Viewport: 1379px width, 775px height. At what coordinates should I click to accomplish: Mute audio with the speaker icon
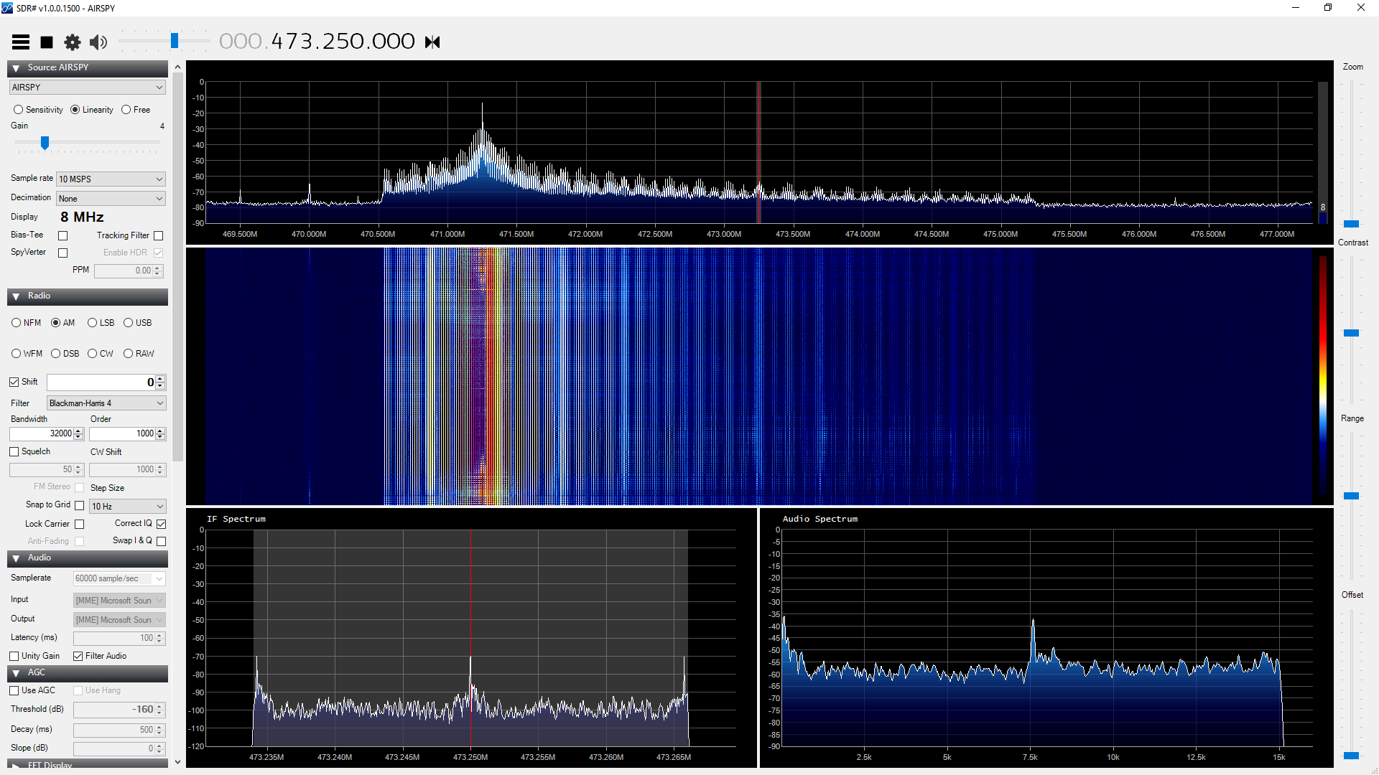pos(98,42)
